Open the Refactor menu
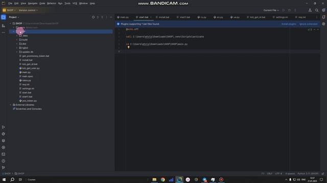The image size is (327, 183). coord(52,4)
